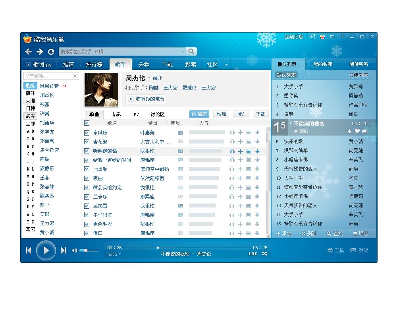Viewport: 397px width, 318px height.
Task: Click the blue 播放 button
Action: (x=199, y=114)
